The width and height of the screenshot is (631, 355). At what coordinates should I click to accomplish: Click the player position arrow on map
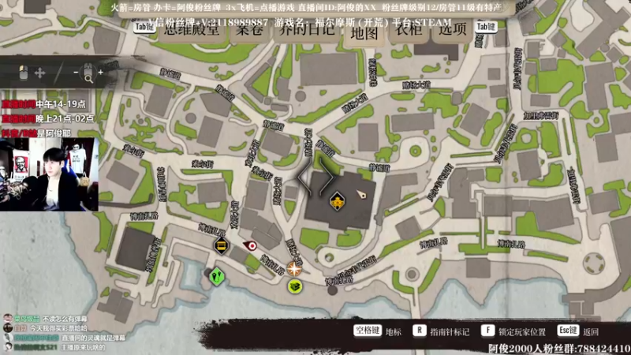coord(361,195)
